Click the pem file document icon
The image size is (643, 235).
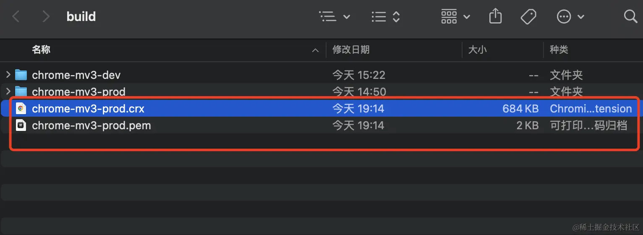pyautogui.click(x=21, y=125)
